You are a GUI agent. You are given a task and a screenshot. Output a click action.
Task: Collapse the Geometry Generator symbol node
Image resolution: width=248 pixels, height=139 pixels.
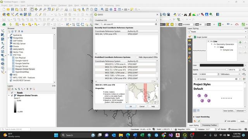(212, 44)
